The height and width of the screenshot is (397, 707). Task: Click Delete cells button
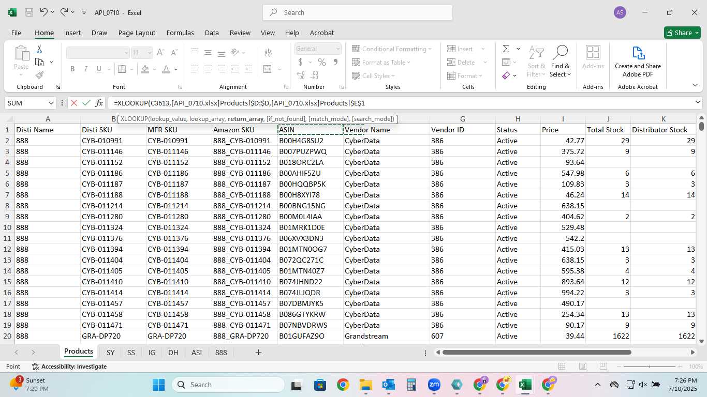point(461,62)
